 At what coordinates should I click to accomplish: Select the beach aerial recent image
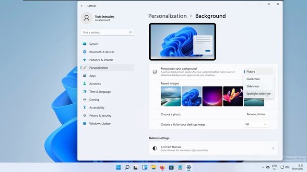[171, 97]
